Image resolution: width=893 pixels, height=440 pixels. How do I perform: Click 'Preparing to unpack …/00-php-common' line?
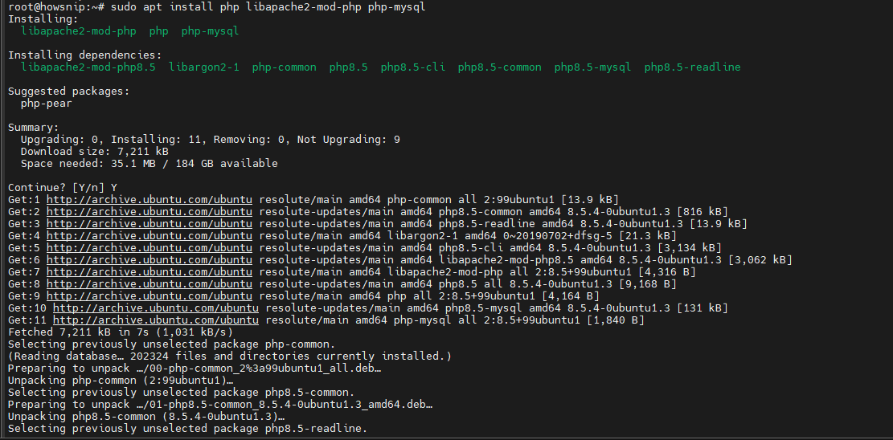pyautogui.click(x=195, y=369)
